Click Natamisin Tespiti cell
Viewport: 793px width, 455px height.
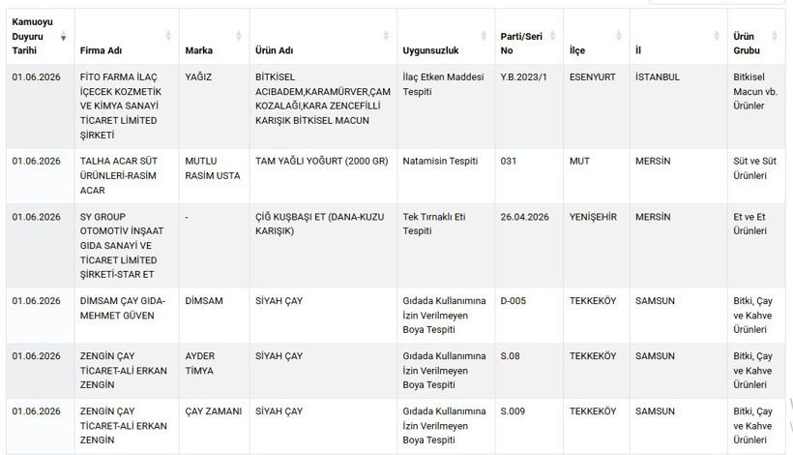coord(446,176)
